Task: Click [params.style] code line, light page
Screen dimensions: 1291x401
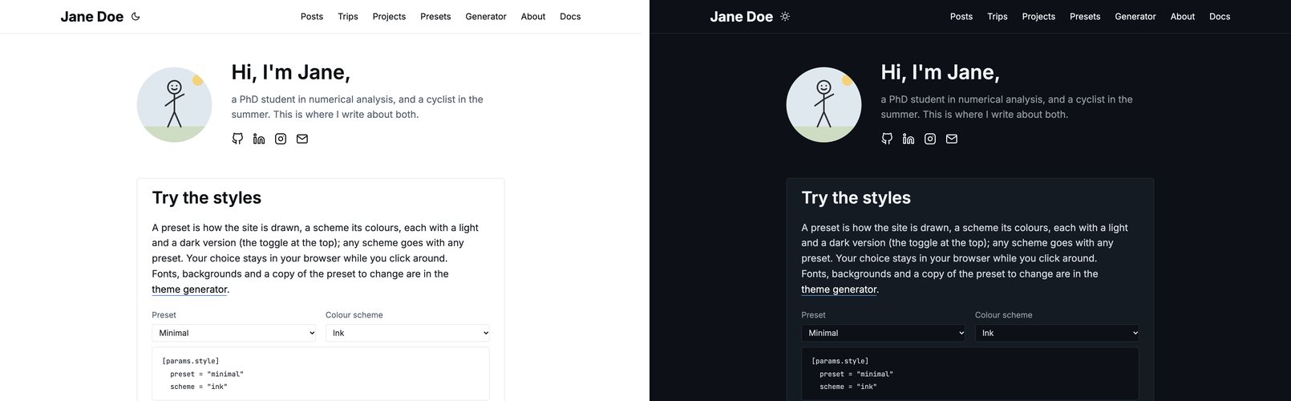Action: (191, 361)
